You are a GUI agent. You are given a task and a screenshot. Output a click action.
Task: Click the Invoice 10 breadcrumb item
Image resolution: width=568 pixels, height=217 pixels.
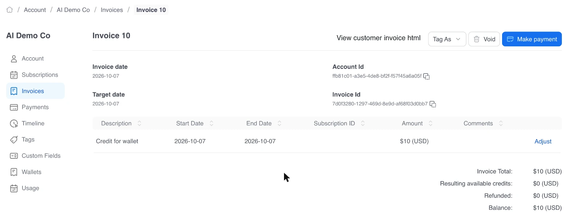coord(151,10)
